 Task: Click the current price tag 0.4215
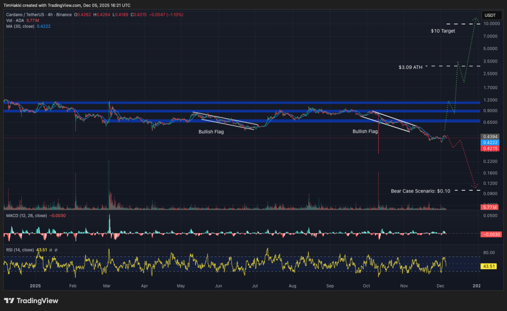click(x=490, y=149)
